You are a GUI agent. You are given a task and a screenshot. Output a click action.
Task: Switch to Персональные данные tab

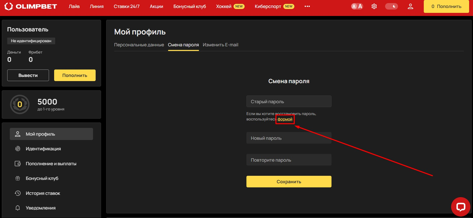pos(139,45)
